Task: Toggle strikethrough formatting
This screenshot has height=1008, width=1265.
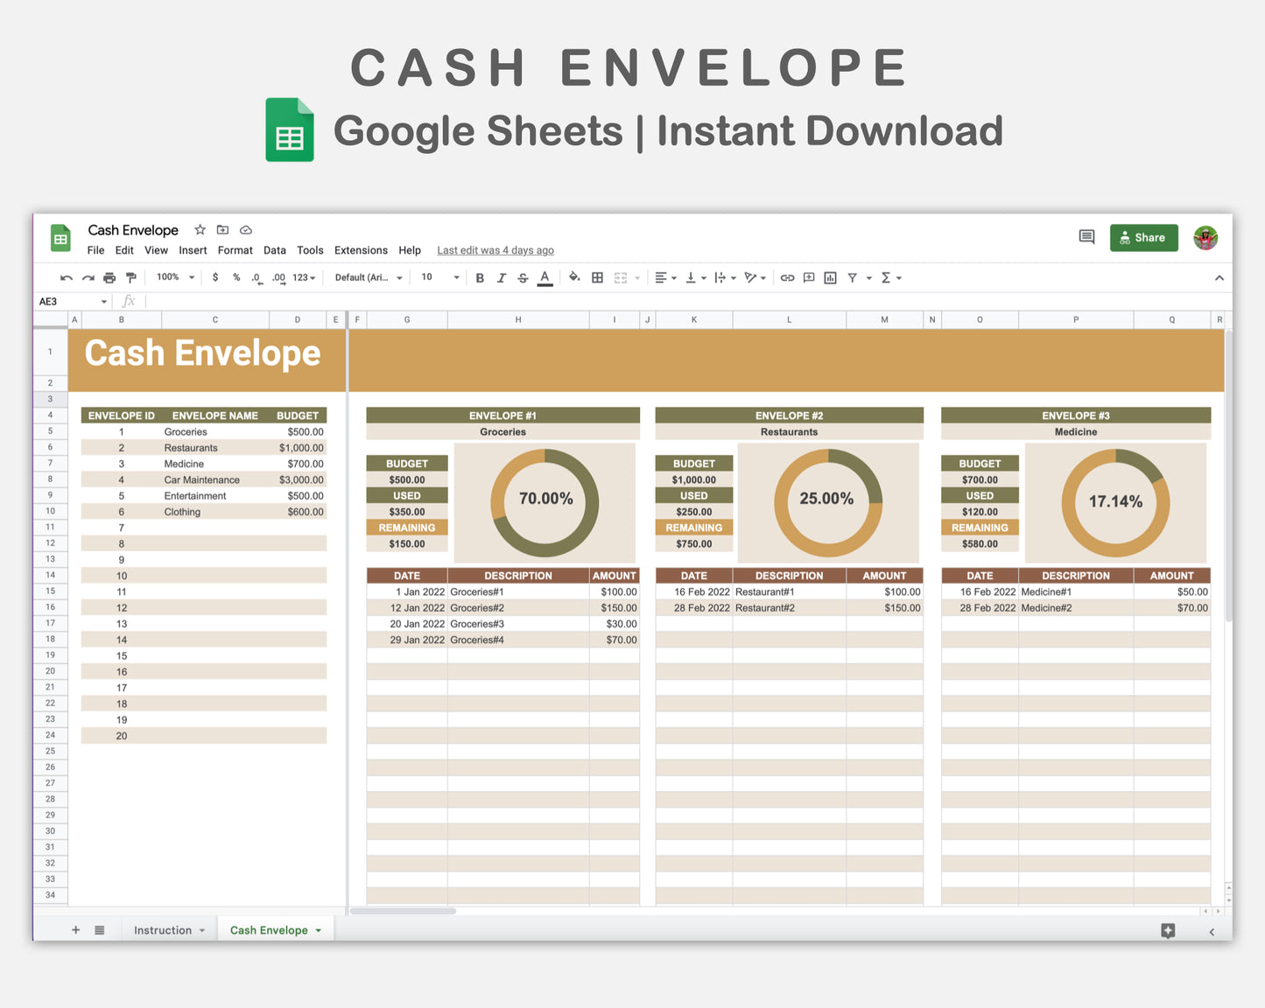Action: click(x=523, y=277)
